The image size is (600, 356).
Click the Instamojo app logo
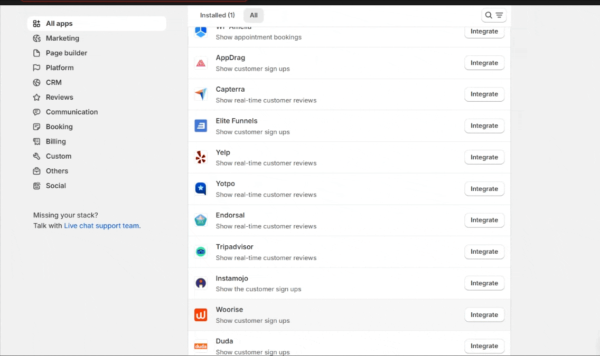[x=201, y=283]
